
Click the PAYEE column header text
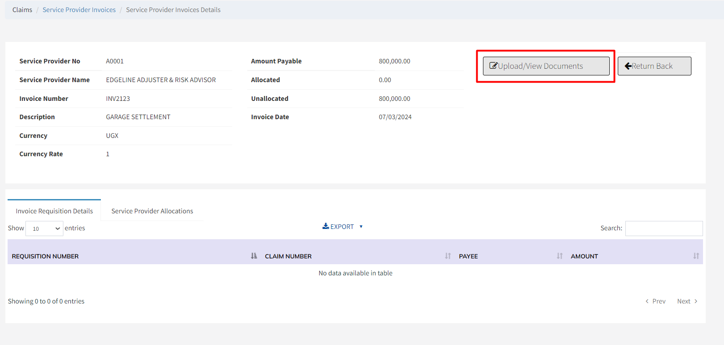tap(468, 256)
